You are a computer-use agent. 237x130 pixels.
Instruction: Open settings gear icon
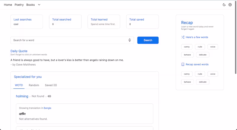pos(230,5)
